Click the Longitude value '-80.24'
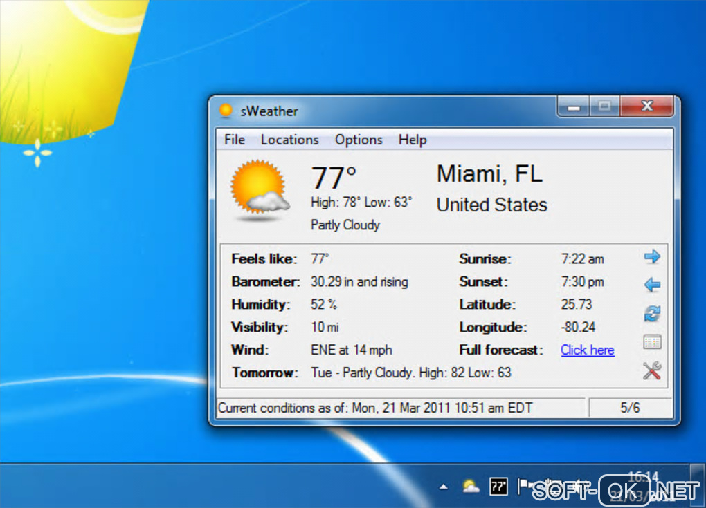Image resolution: width=706 pixels, height=508 pixels. pyautogui.click(x=578, y=327)
